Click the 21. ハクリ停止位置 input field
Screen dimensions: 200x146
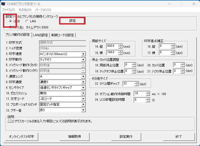[177, 71]
